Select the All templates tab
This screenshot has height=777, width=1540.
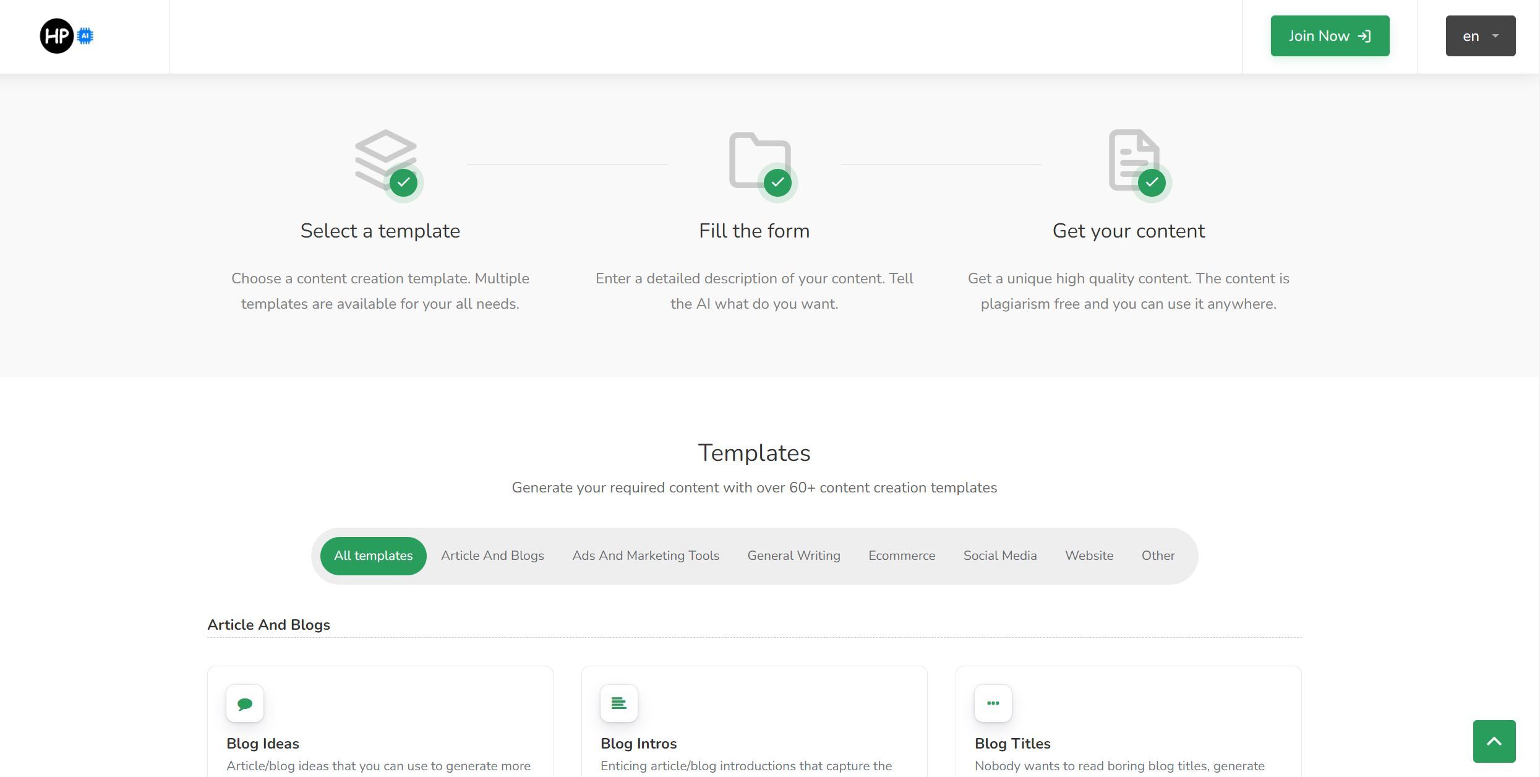pos(373,556)
